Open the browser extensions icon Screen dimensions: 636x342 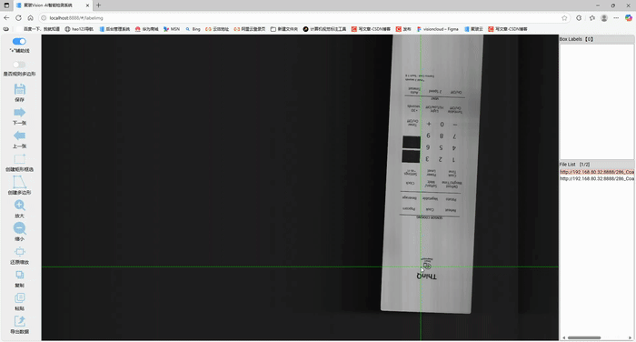(x=579, y=18)
